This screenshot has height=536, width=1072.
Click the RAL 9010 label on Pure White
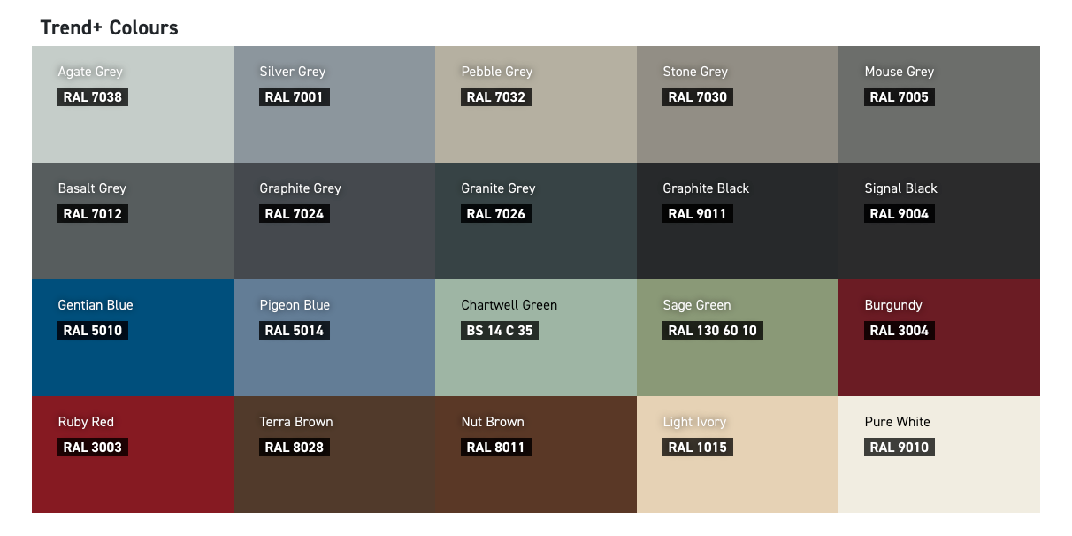click(899, 448)
